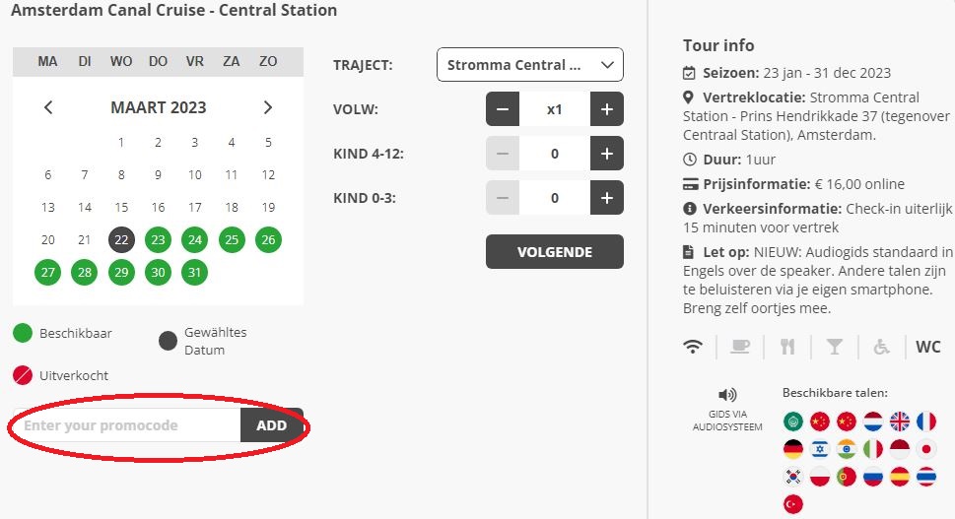Image resolution: width=955 pixels, height=519 pixels.
Task: Click the ADD promocode button
Action: pos(272,425)
